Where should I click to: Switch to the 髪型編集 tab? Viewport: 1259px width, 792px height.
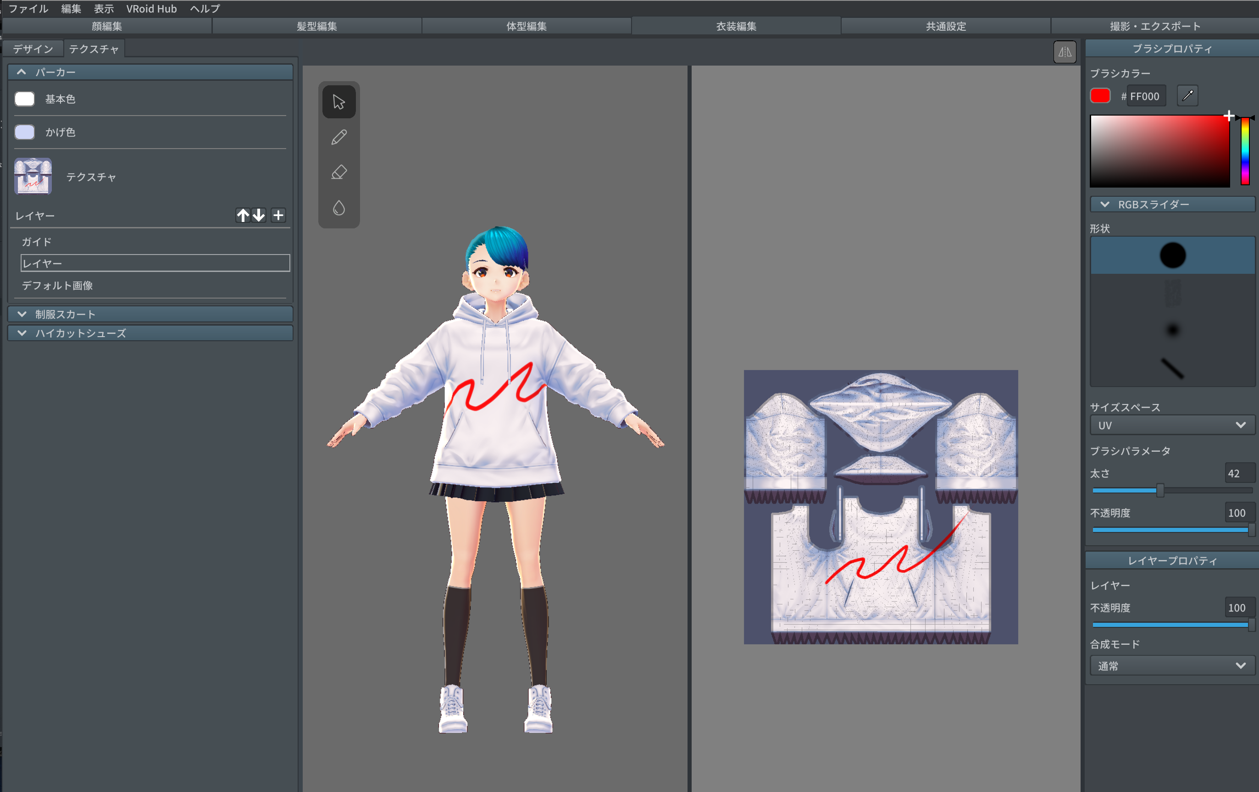[x=317, y=26]
